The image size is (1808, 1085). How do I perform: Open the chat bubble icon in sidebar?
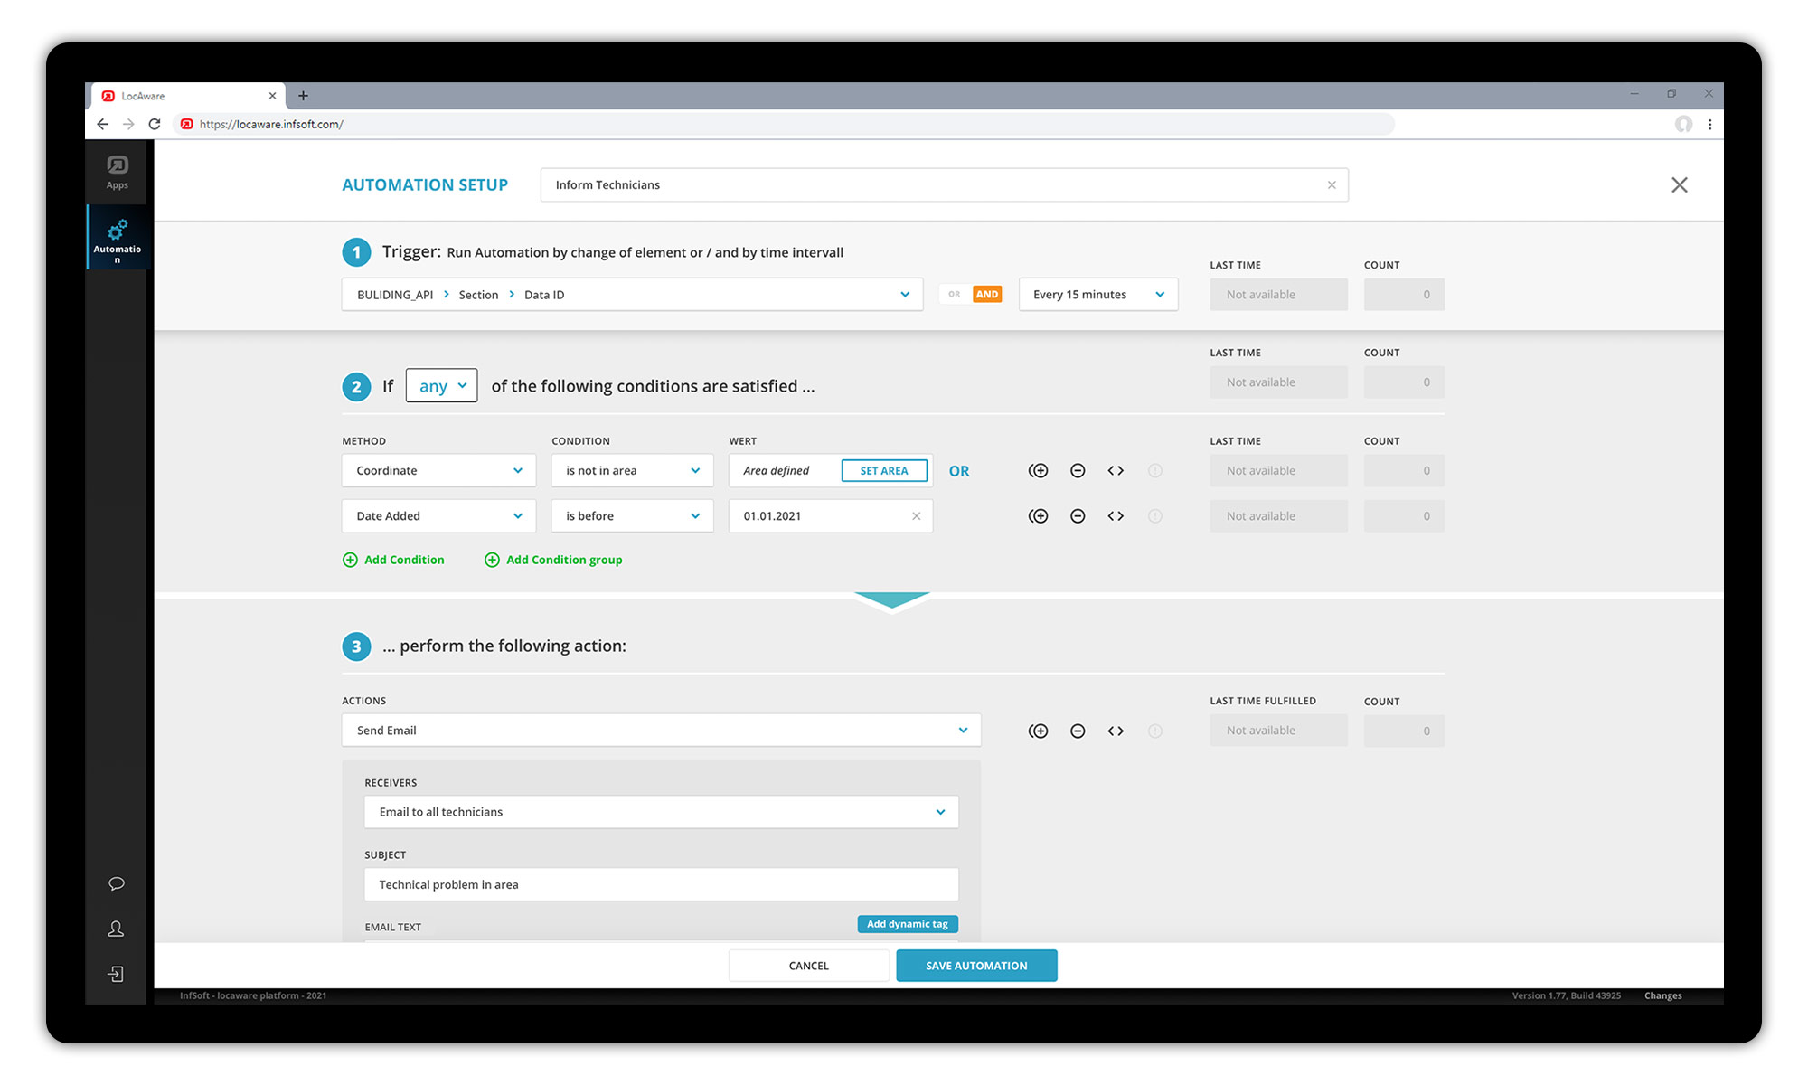click(117, 883)
